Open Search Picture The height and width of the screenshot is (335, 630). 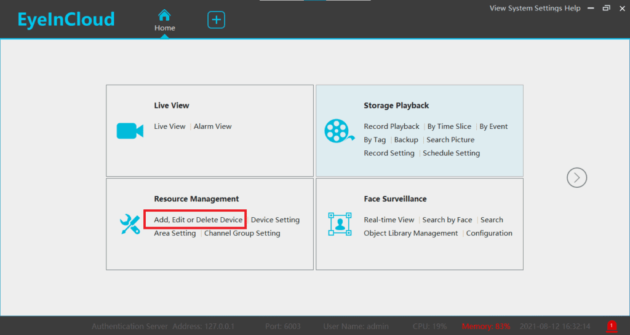coord(450,140)
